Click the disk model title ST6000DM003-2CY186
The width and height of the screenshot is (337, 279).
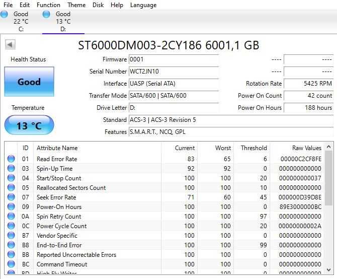[140, 45]
